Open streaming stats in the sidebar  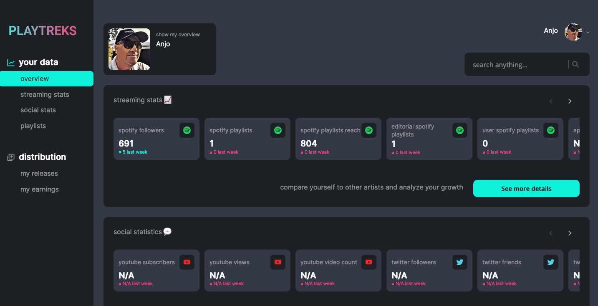tap(45, 95)
